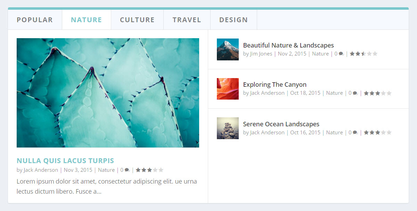Click the date Oct 16, 2015

[x=305, y=133]
